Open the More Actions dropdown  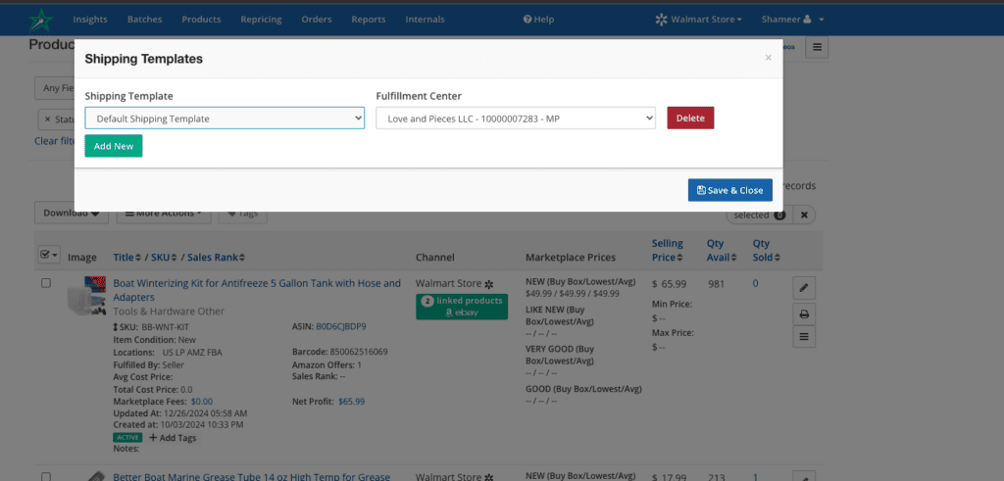coord(164,214)
